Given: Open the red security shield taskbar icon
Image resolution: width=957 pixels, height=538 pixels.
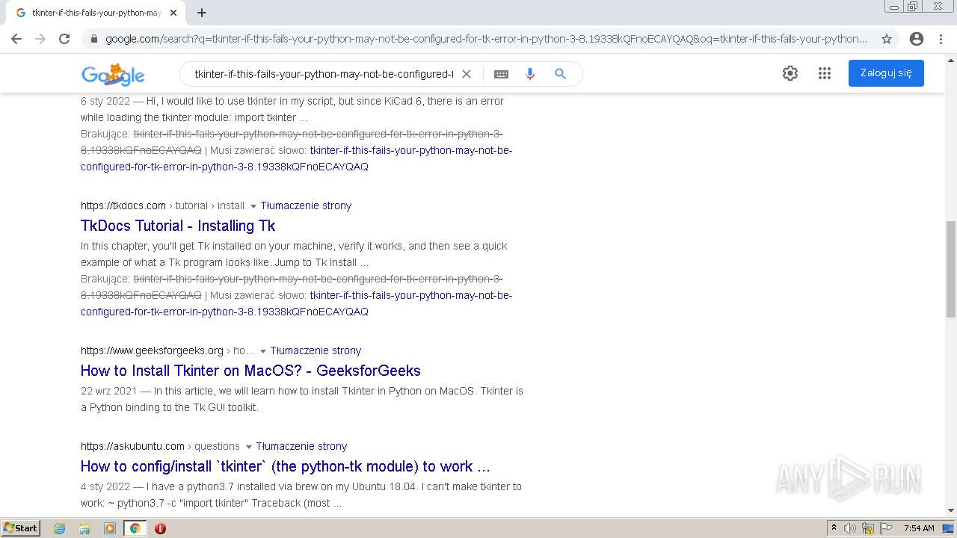Looking at the screenshot, I should coord(160,528).
